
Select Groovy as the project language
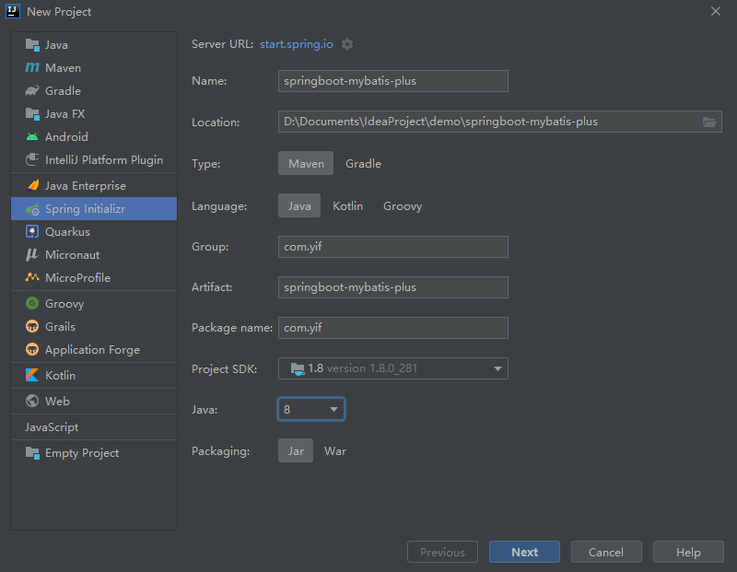pyautogui.click(x=403, y=206)
